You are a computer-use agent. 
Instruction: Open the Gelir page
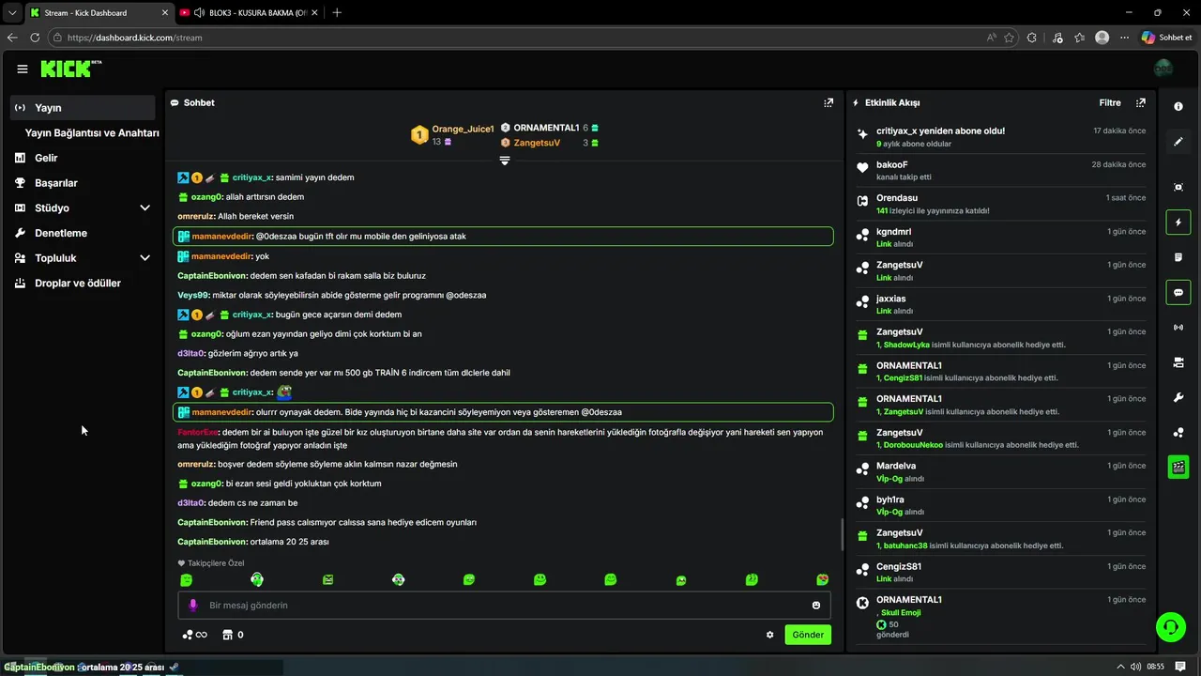coord(46,158)
